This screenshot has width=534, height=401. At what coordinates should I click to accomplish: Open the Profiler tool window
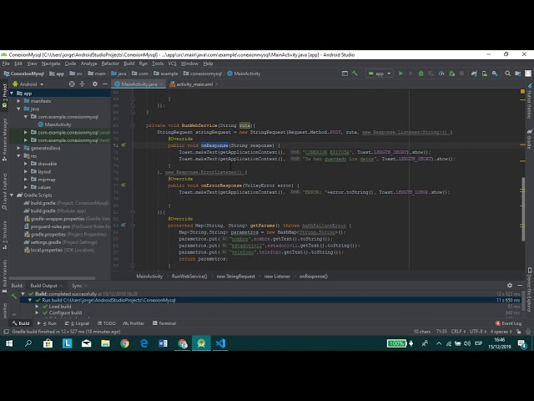[133, 323]
